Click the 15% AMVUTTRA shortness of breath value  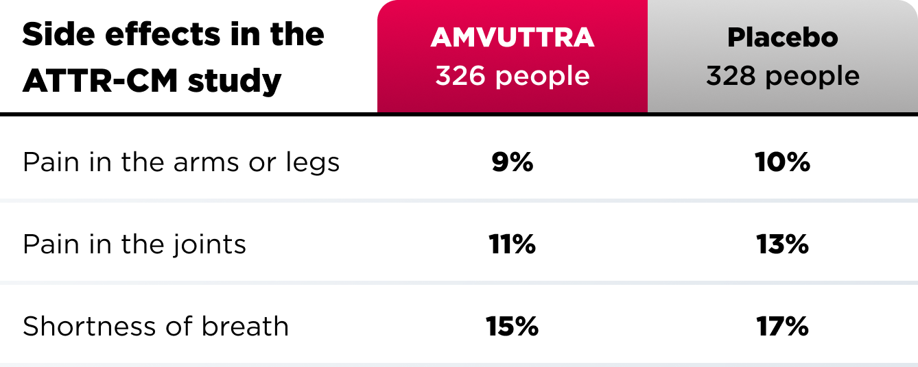[x=512, y=327]
